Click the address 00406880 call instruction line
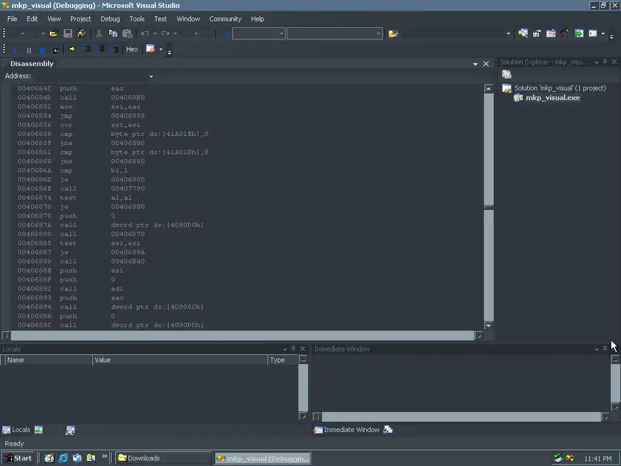This screenshot has height=466, width=621. point(81,234)
